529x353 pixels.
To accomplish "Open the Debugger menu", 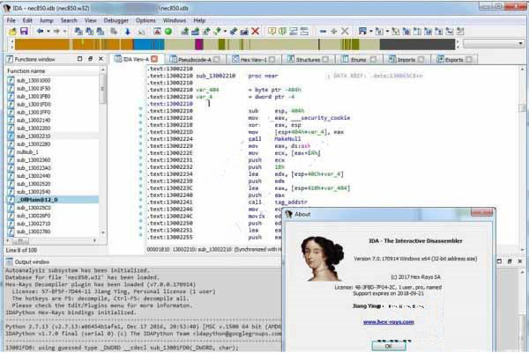I will [118, 19].
